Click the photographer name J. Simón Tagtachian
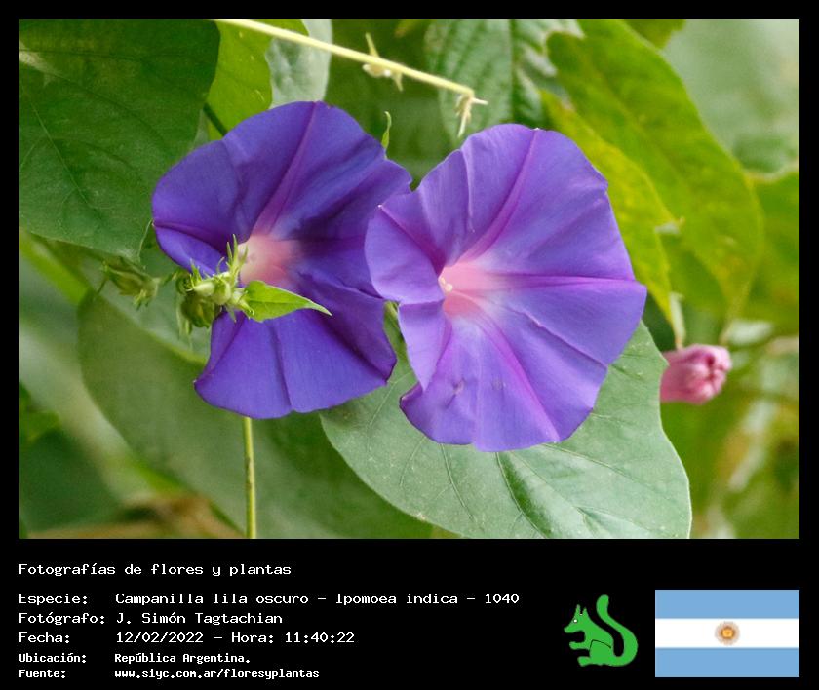819x690 pixels. click(x=199, y=618)
